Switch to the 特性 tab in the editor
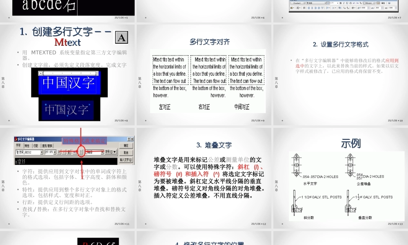 pyautogui.click(x=27, y=145)
